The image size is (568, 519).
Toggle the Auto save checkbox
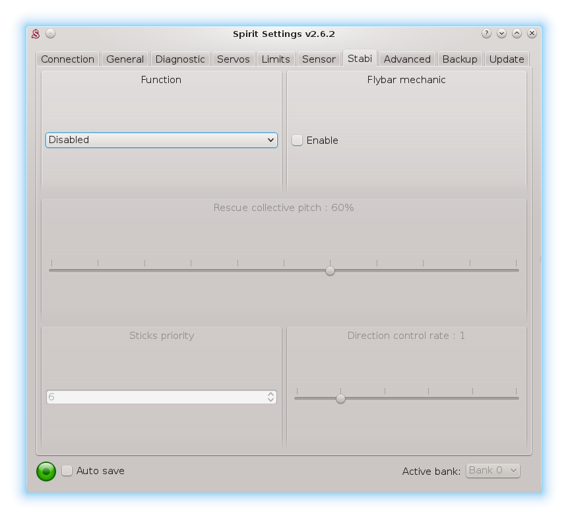tap(67, 471)
